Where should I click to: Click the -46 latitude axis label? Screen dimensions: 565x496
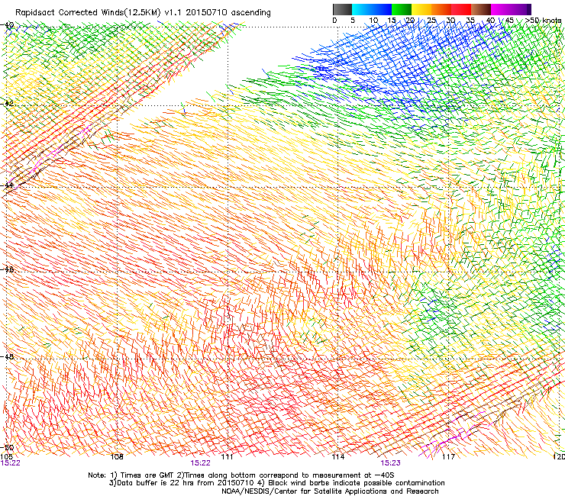[x=7, y=269]
